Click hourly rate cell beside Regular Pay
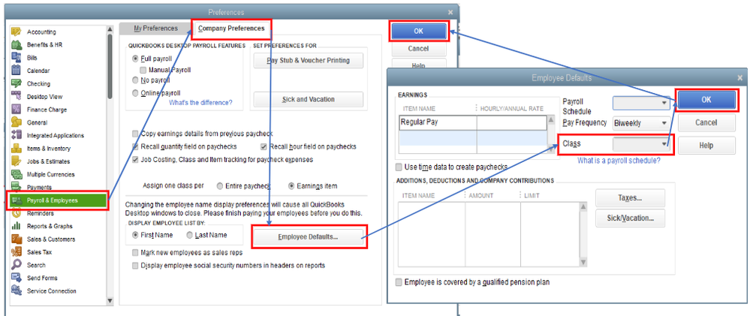750x316 pixels. coord(512,122)
